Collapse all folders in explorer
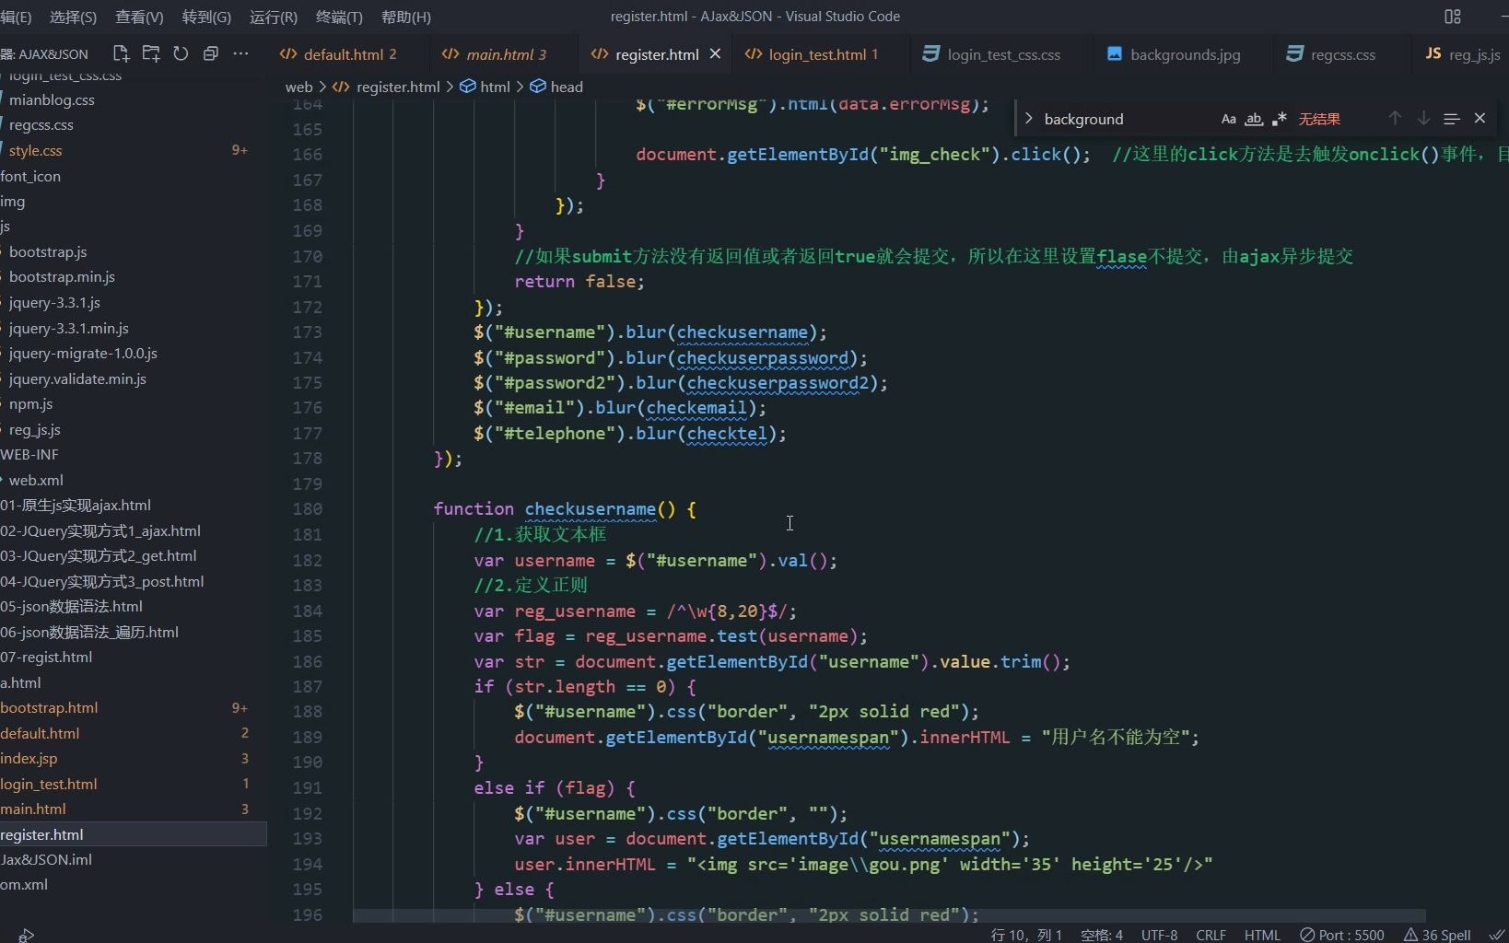This screenshot has height=943, width=1509. (211, 53)
